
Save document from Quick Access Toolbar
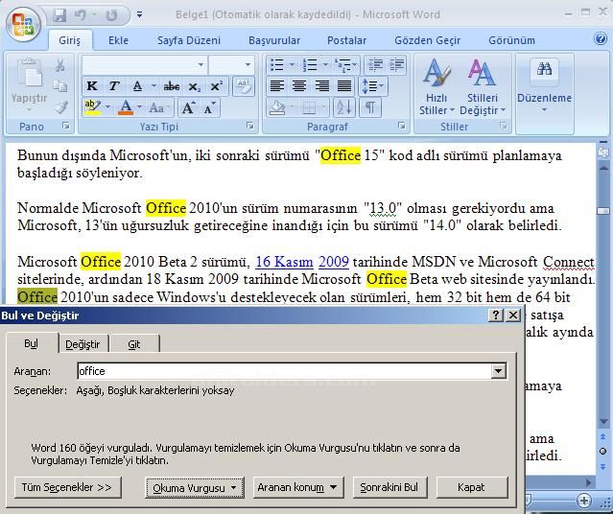(x=59, y=15)
